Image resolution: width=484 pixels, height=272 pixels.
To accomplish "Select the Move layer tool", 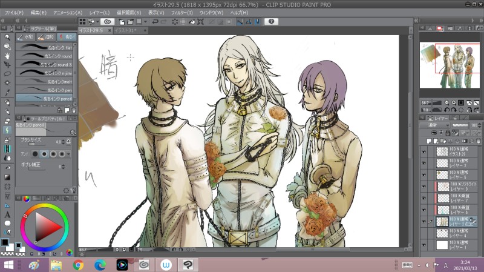I will click(7, 65).
